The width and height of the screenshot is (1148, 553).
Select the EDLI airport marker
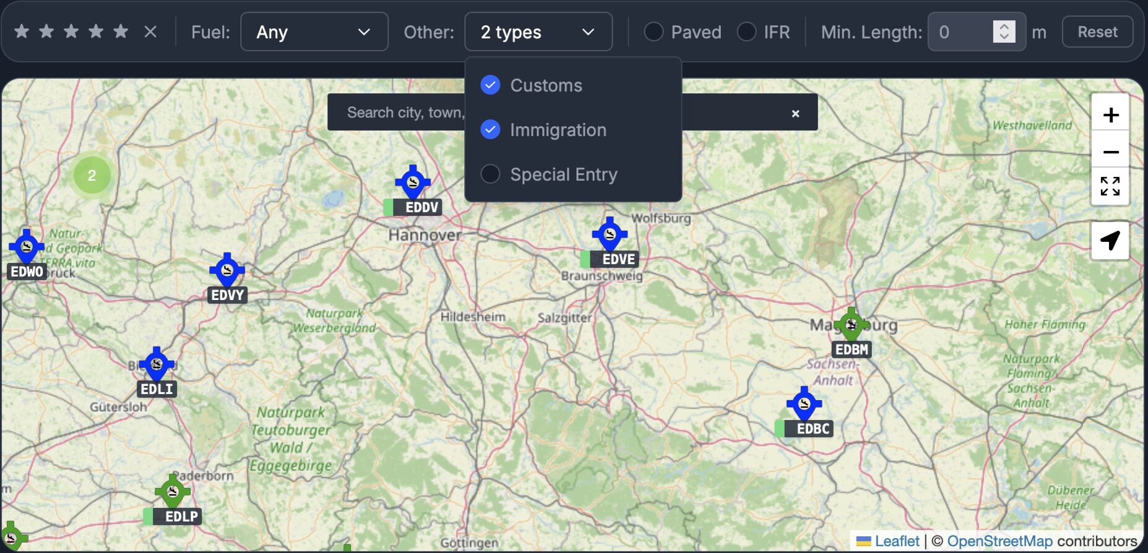point(157,364)
